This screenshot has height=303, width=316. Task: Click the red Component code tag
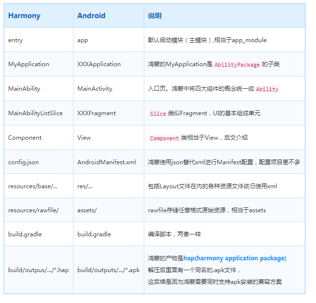(x=164, y=138)
